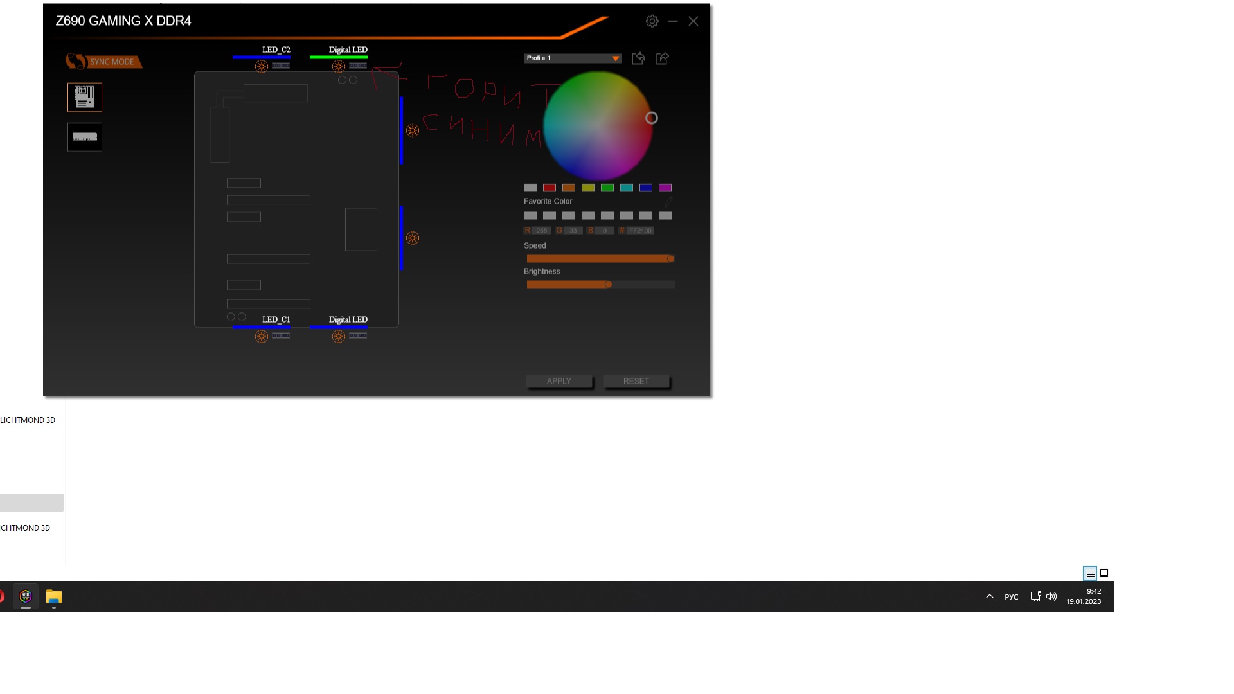The width and height of the screenshot is (1234, 694).
Task: Pick the blue preset color swatch
Action: 646,188
